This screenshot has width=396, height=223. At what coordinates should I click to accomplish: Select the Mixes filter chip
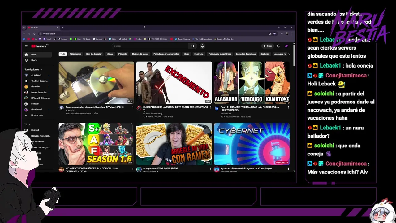(187, 54)
